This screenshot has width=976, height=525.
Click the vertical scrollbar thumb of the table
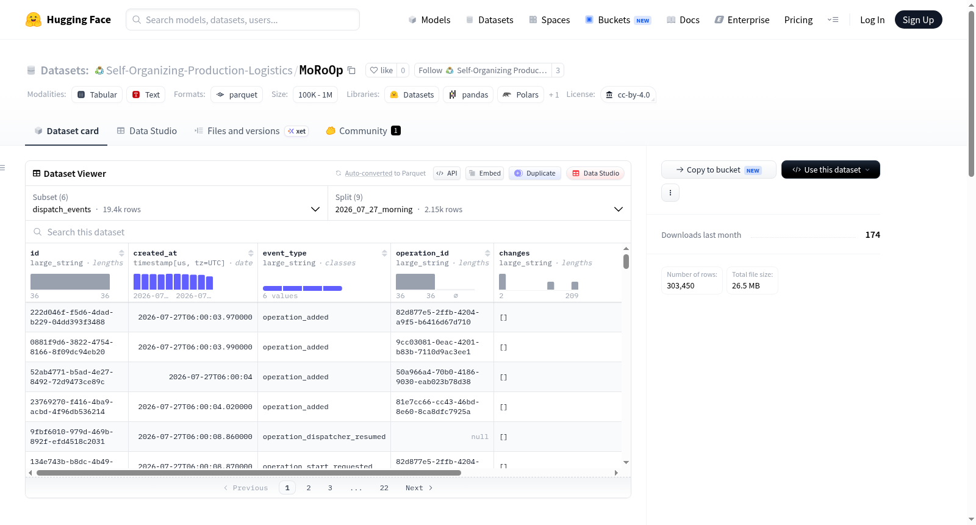point(626,262)
